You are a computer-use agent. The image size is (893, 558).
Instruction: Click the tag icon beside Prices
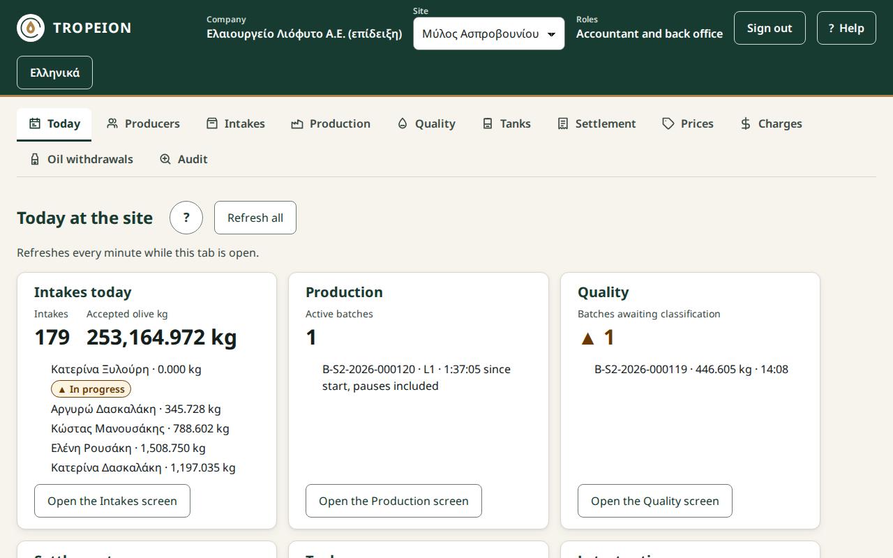668,123
